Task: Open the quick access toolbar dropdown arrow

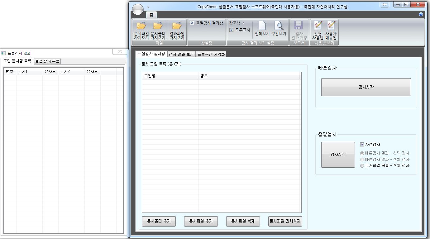Action: coord(148,7)
